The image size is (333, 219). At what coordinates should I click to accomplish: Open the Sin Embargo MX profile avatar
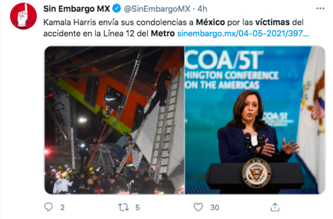click(23, 16)
